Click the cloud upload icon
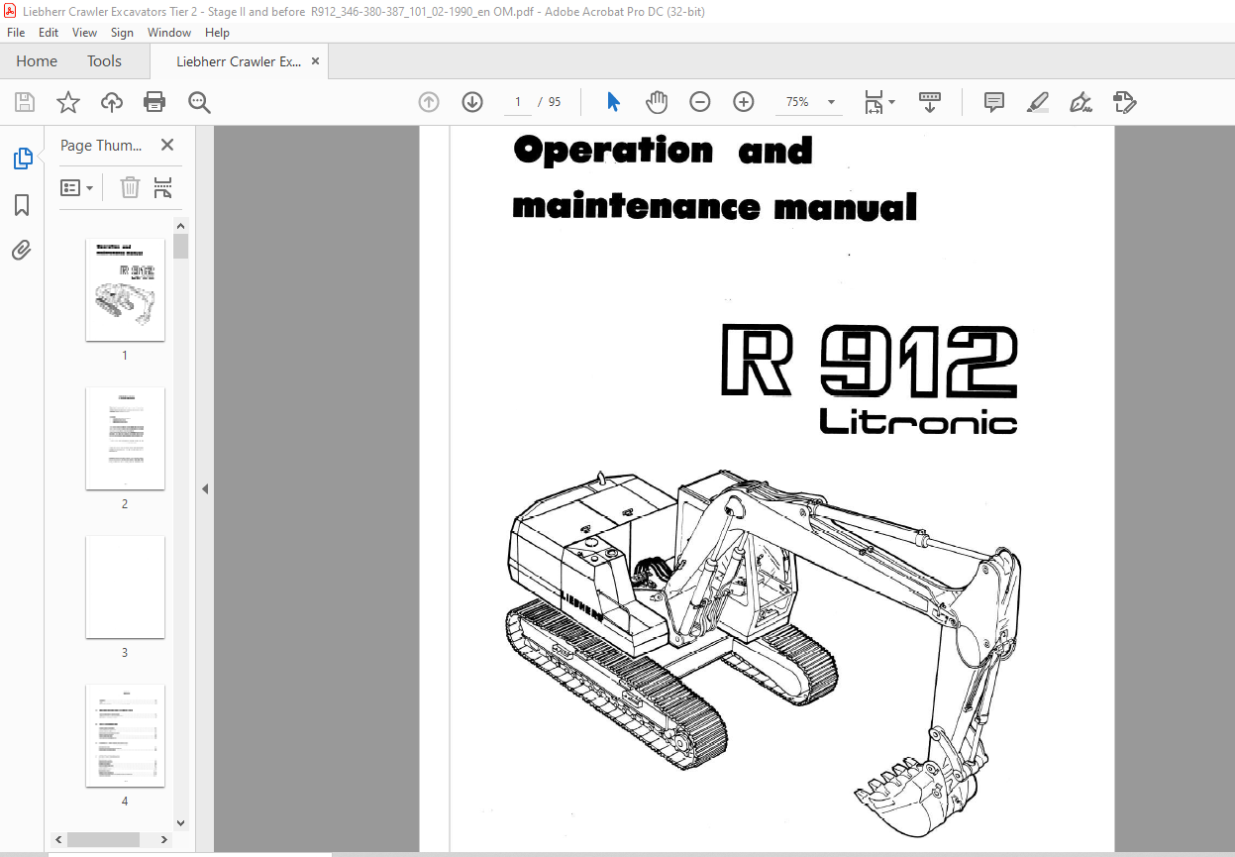The height and width of the screenshot is (857, 1235). coord(112,102)
